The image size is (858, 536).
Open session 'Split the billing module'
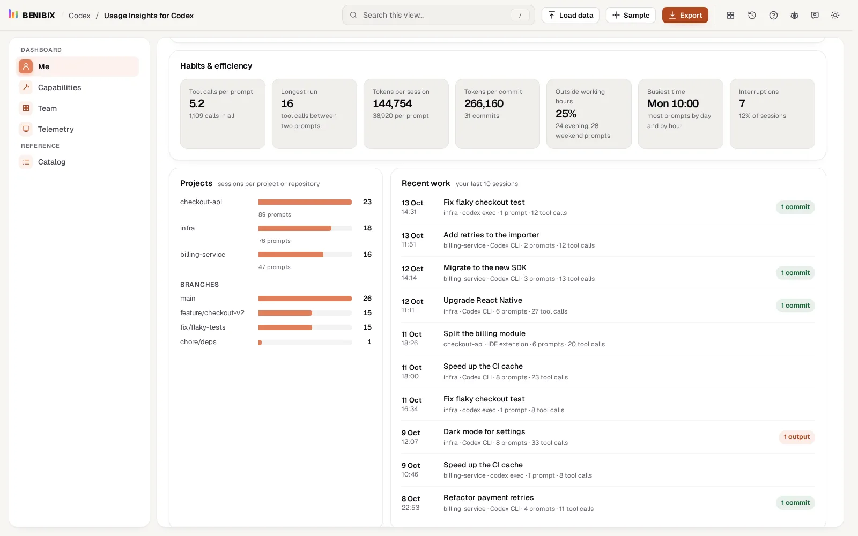[608, 339]
